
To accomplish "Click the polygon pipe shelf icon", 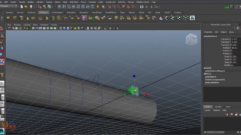I will (53, 18).
